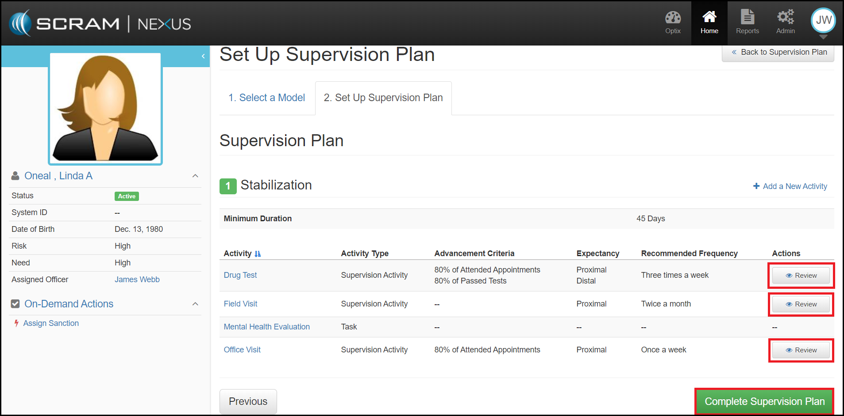Collapse the Oneal, Linda A panel
The image size is (844, 416).
[x=195, y=176]
